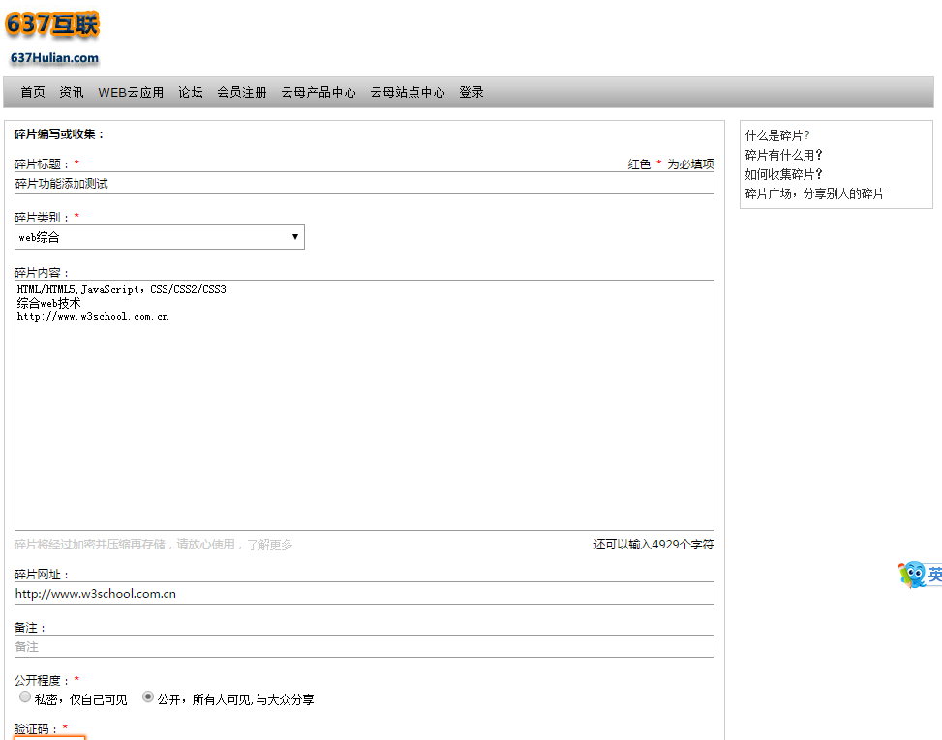The height and width of the screenshot is (740, 942).
Task: Open 云母产品中心 in the nav bar
Action: pyautogui.click(x=319, y=93)
